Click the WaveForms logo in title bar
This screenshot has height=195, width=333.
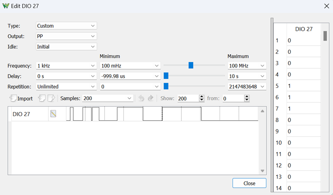point(6,6)
